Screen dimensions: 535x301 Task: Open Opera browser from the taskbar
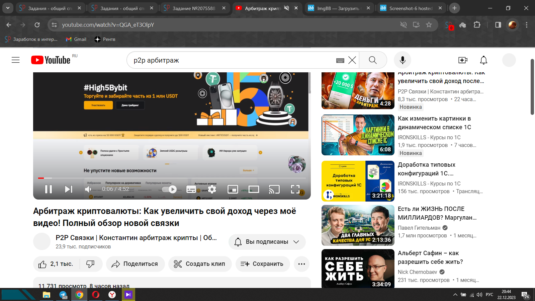click(96, 295)
